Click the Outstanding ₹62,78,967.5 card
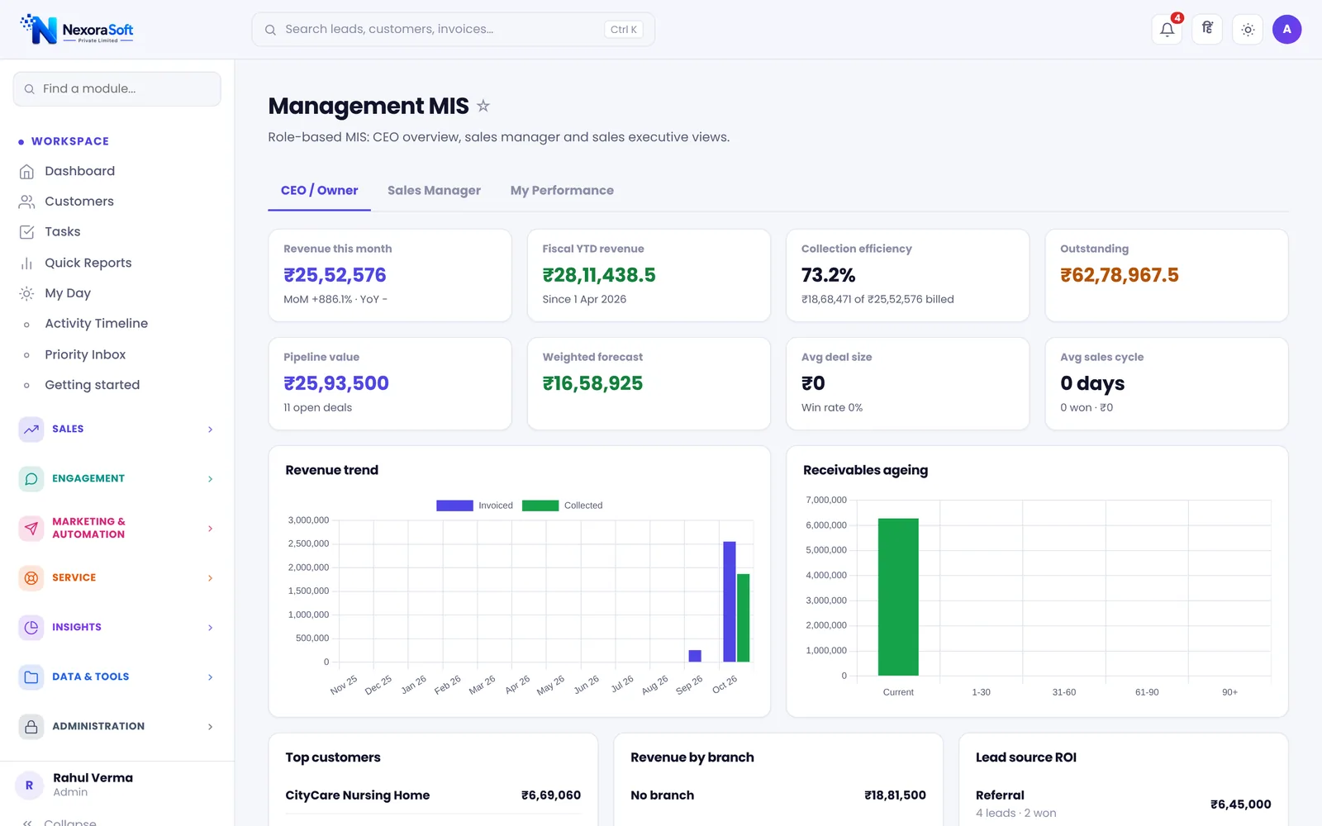Image resolution: width=1322 pixels, height=826 pixels. coord(1167,275)
